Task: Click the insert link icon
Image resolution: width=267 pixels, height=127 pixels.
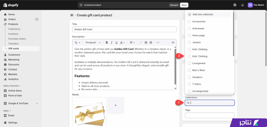Action: 141,43
